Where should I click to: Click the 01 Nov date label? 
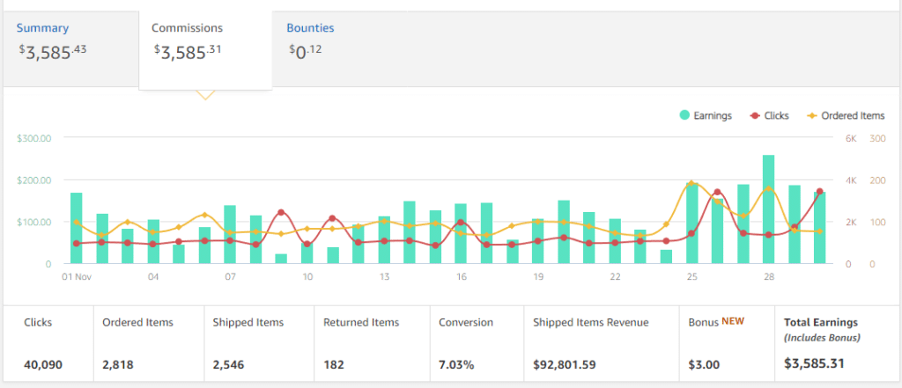pos(78,276)
